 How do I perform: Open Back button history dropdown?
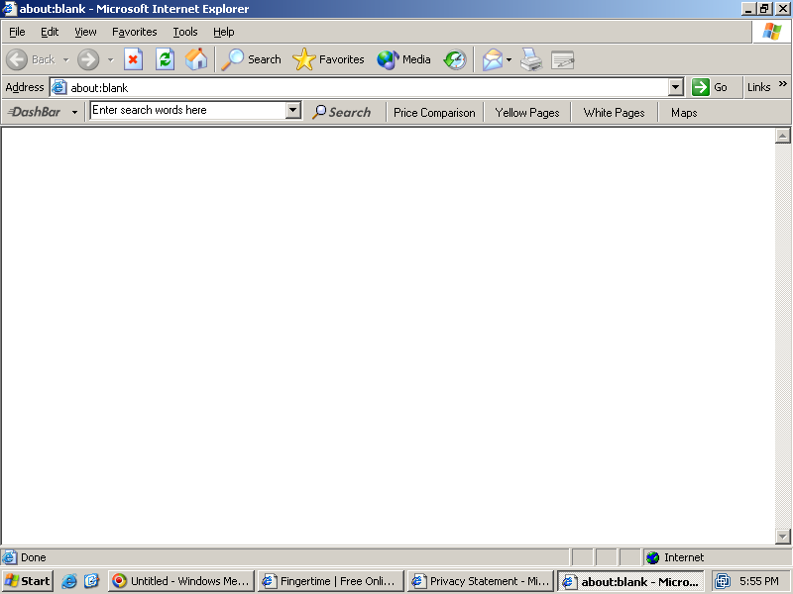tap(65, 59)
